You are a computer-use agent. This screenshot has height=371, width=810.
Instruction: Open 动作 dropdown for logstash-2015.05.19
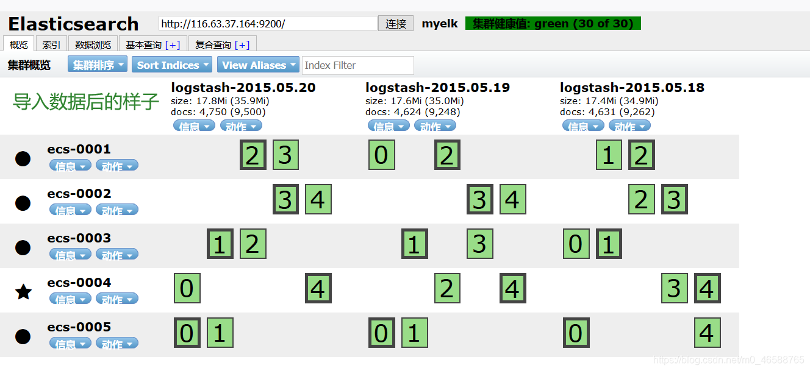[x=435, y=126]
